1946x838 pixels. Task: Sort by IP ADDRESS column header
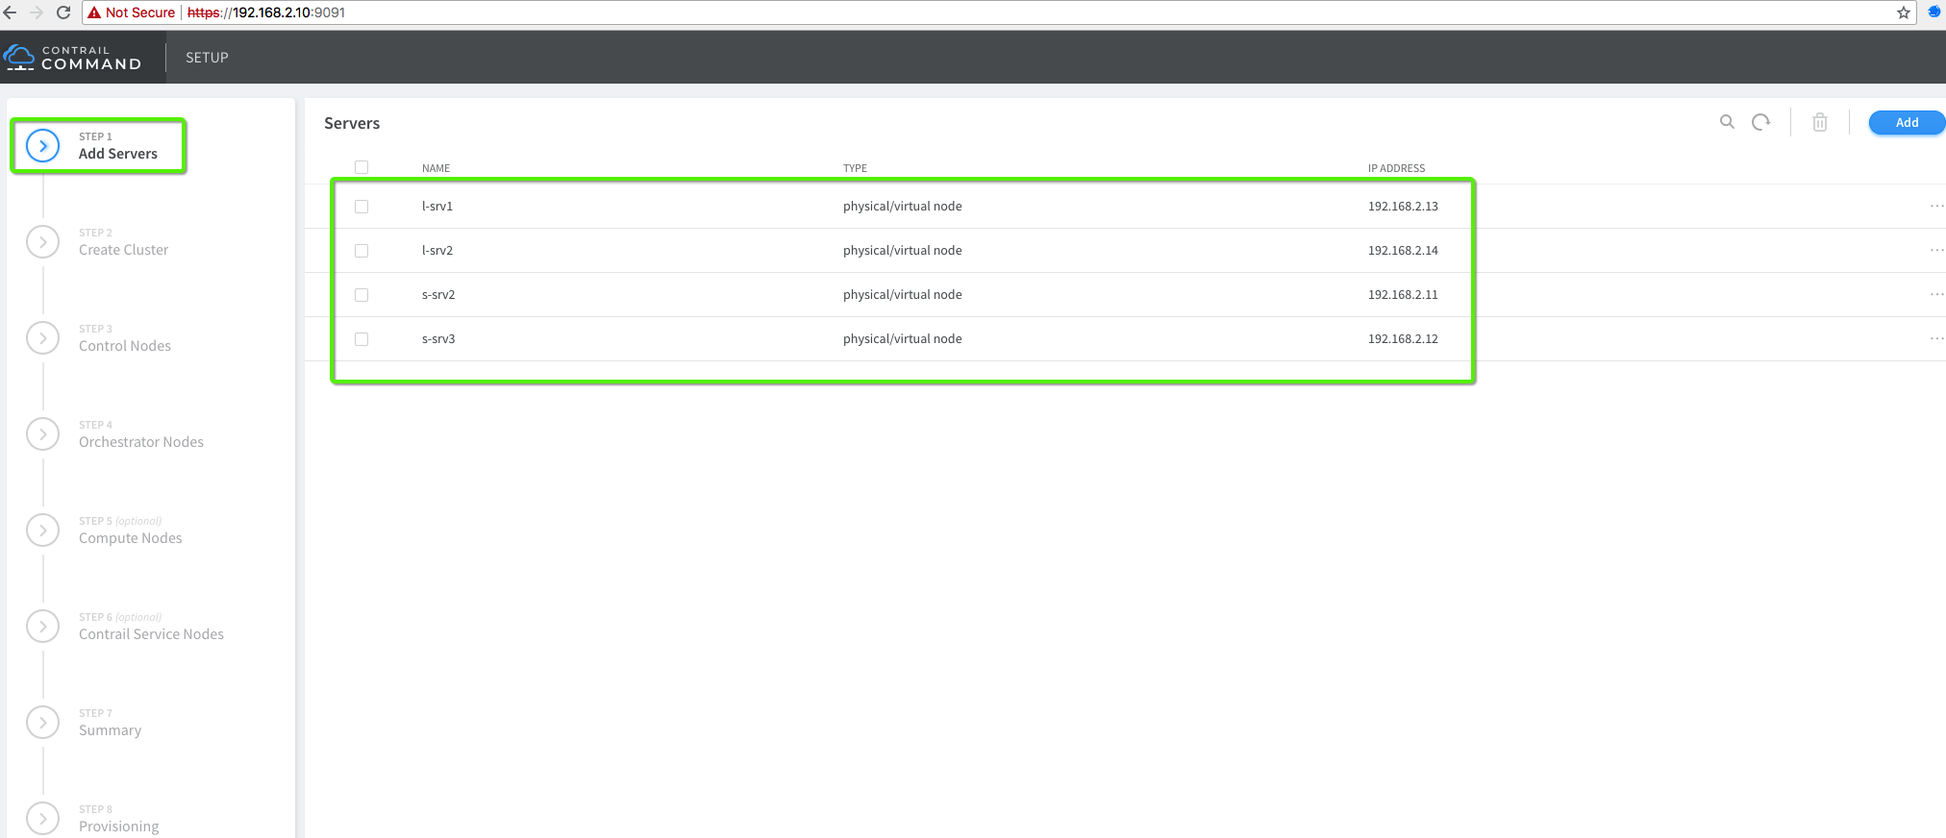point(1396,168)
